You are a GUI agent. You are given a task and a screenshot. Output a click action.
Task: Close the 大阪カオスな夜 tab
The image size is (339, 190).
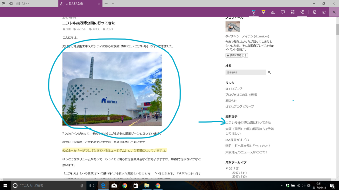[x=99, y=3]
